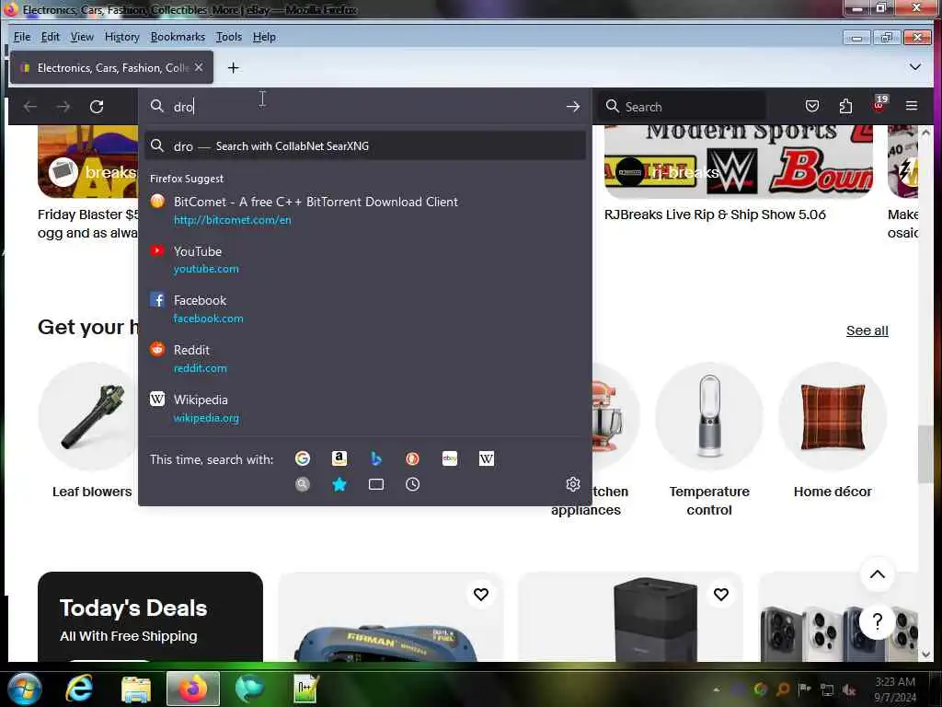Viewport: 942px width, 707px height.
Task: Open the Reddit suggestion
Action: (x=365, y=358)
